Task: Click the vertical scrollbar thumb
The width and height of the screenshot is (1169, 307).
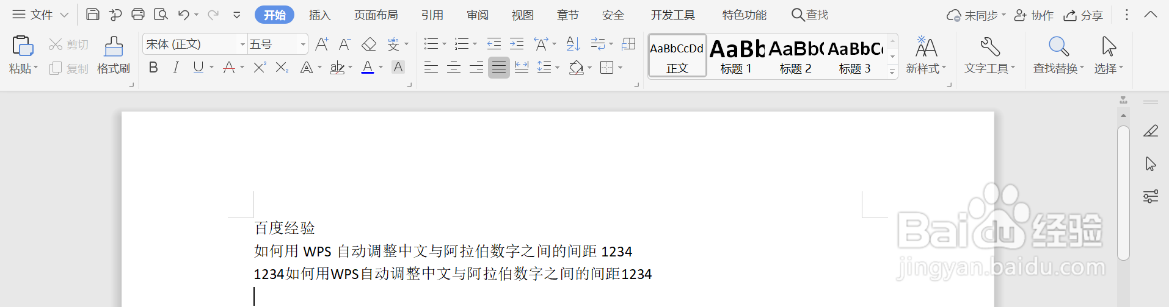Action: point(1123,192)
